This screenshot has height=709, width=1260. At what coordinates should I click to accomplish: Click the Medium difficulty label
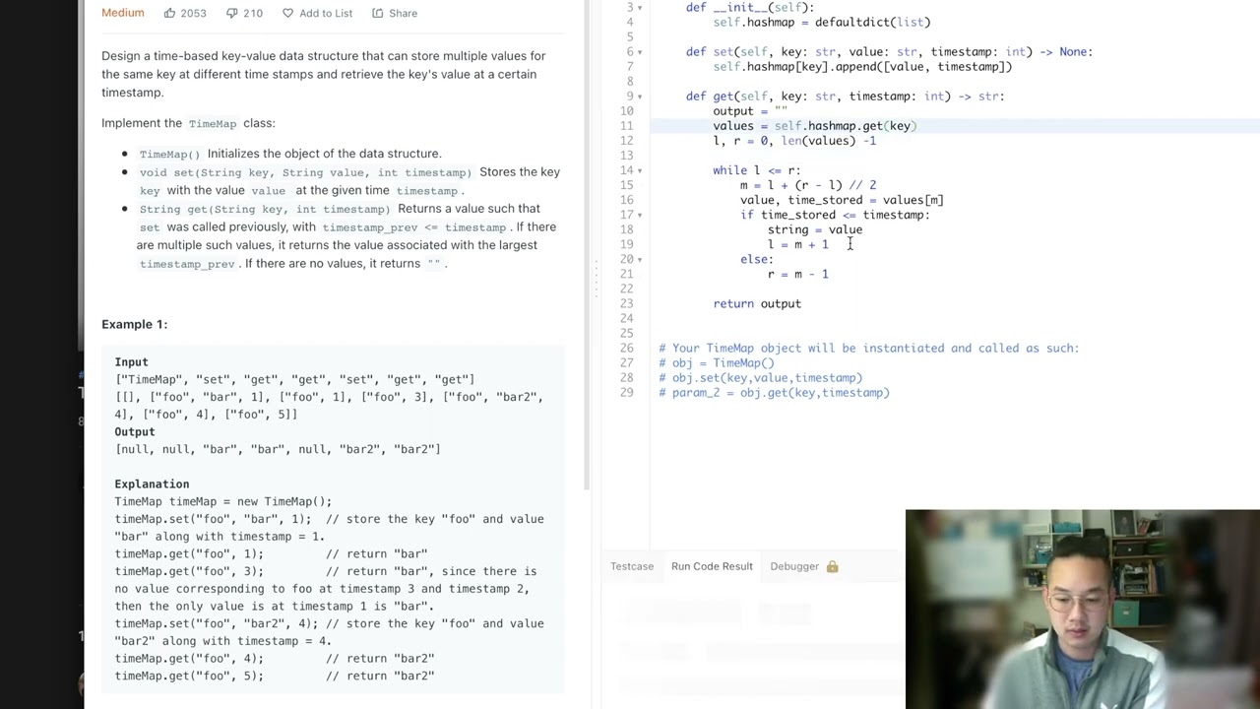coord(123,13)
